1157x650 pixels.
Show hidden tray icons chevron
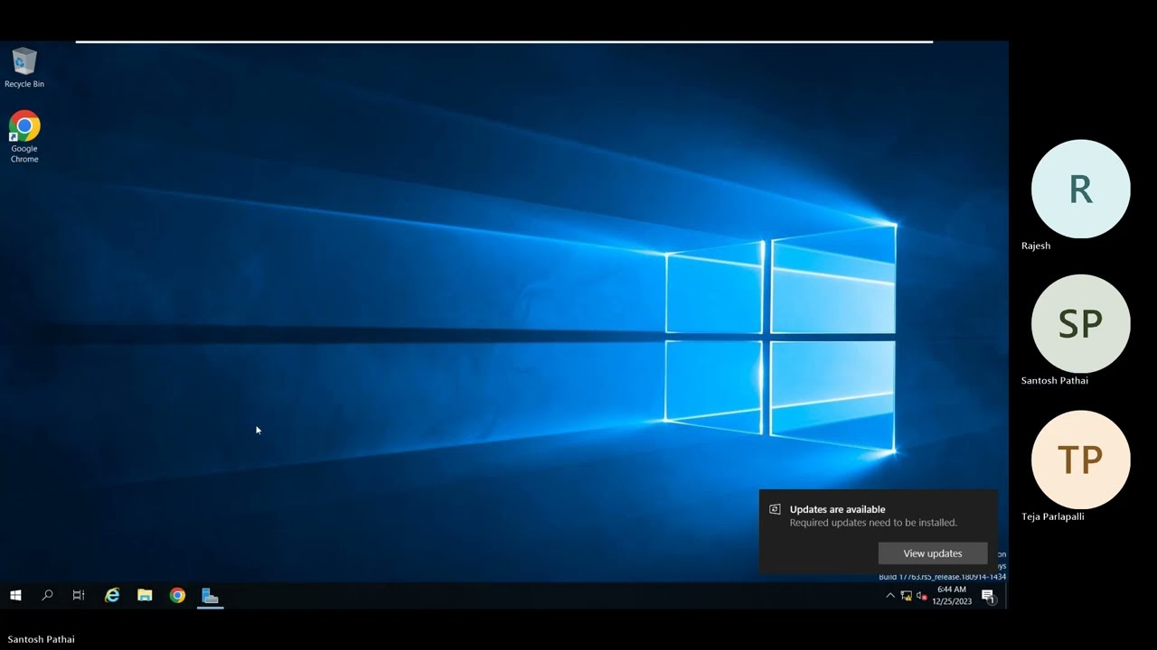pos(890,596)
